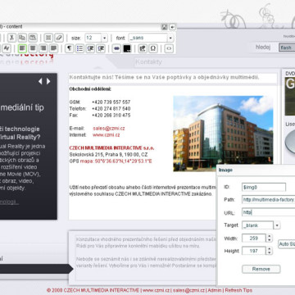The image size is (295, 295).
Task: Click the return arrow icon in title bar
Action: tap(172, 27)
